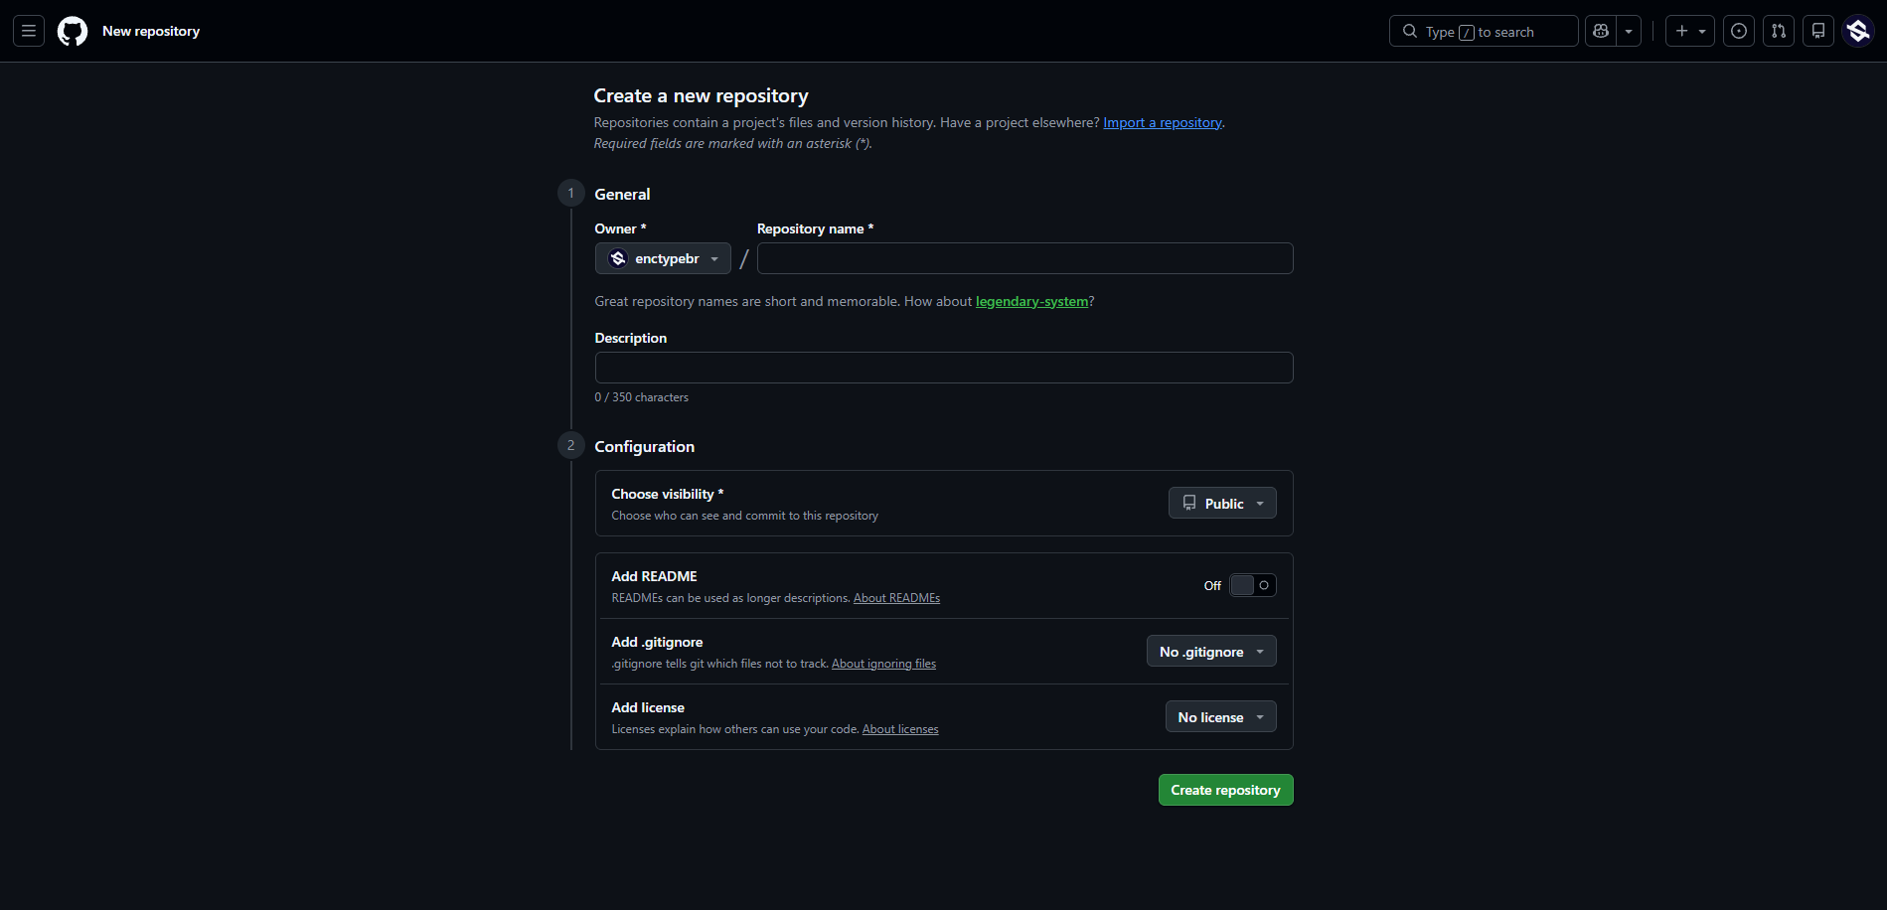Screen dimensions: 1887x910
Task: Click the 0 / 350 characters counter text
Action: tap(641, 397)
